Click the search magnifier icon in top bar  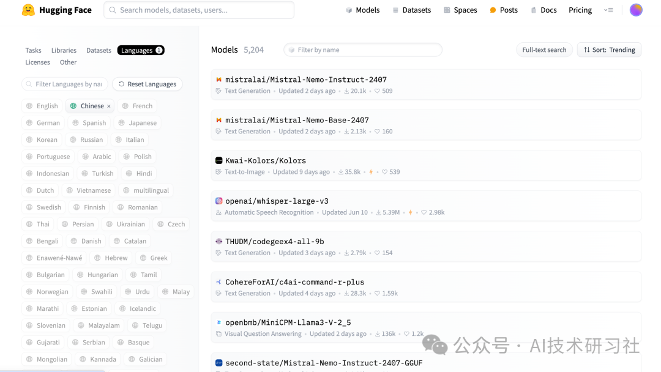113,10
